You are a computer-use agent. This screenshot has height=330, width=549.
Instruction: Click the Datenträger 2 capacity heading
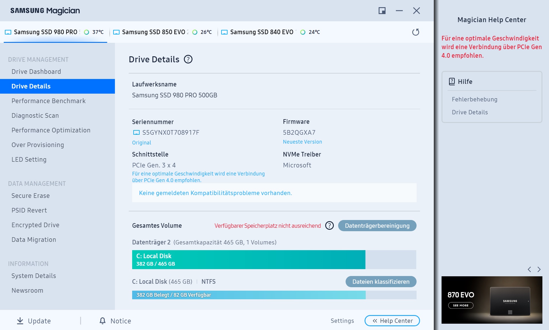204,242
